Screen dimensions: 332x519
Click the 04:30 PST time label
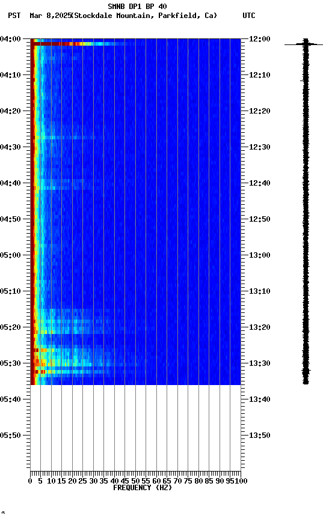10,147
